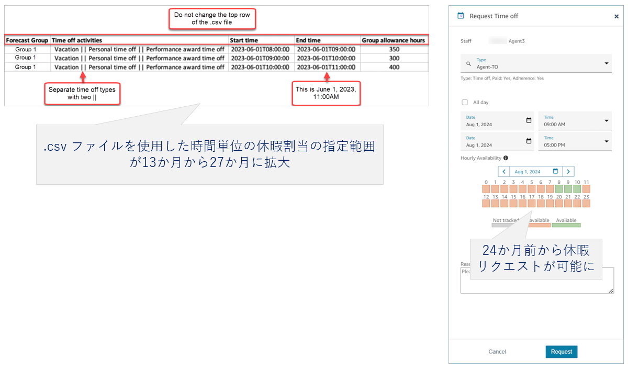Select the hour 8 available green block
Image resolution: width=628 pixels, height=368 pixels.
pos(559,188)
